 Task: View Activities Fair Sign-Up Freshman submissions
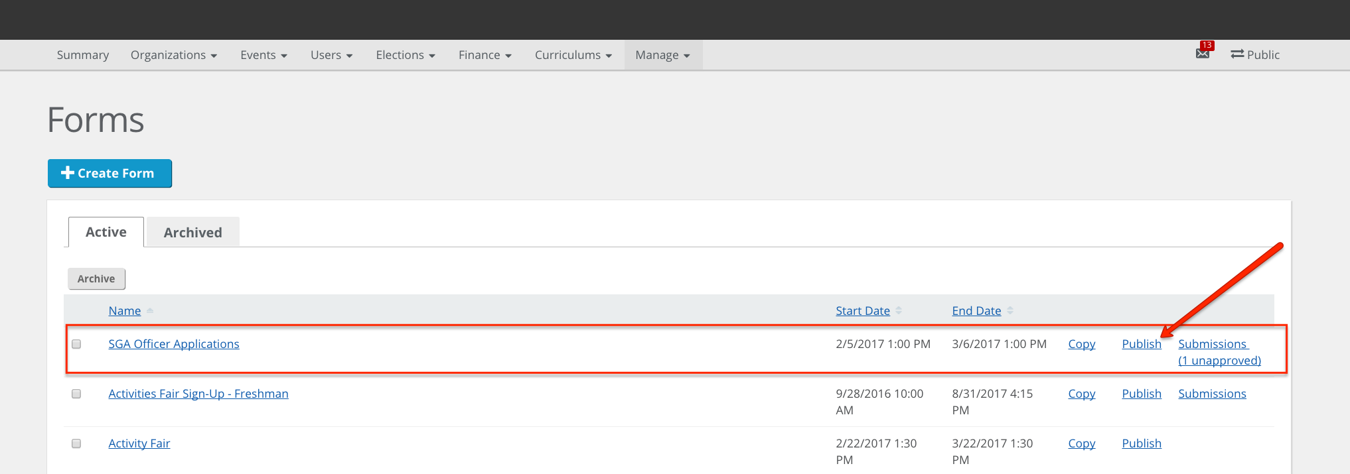1212,394
